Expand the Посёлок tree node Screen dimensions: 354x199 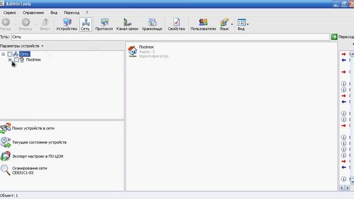click(x=10, y=60)
